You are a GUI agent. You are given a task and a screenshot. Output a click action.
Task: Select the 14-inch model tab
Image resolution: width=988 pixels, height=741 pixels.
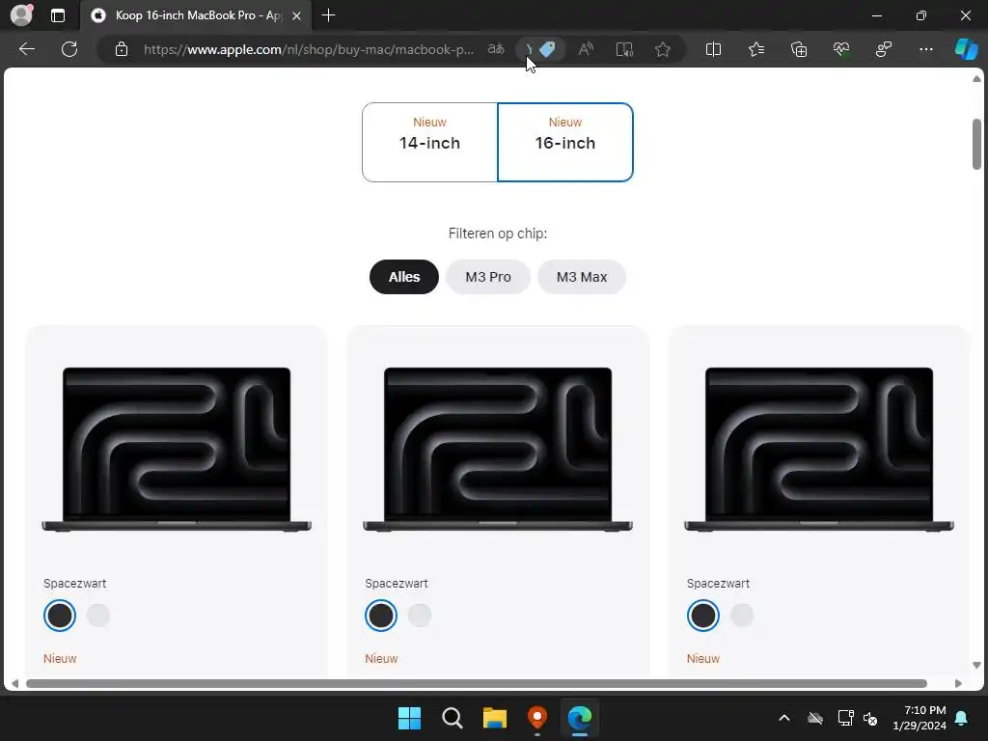pyautogui.click(x=429, y=143)
